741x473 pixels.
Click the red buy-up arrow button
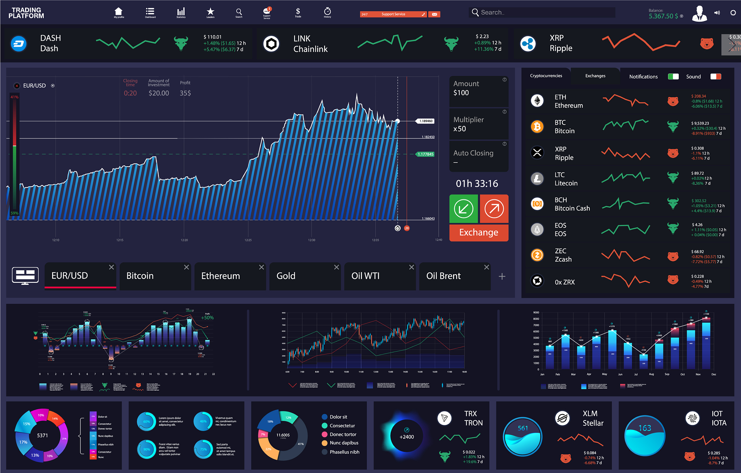pos(494,208)
